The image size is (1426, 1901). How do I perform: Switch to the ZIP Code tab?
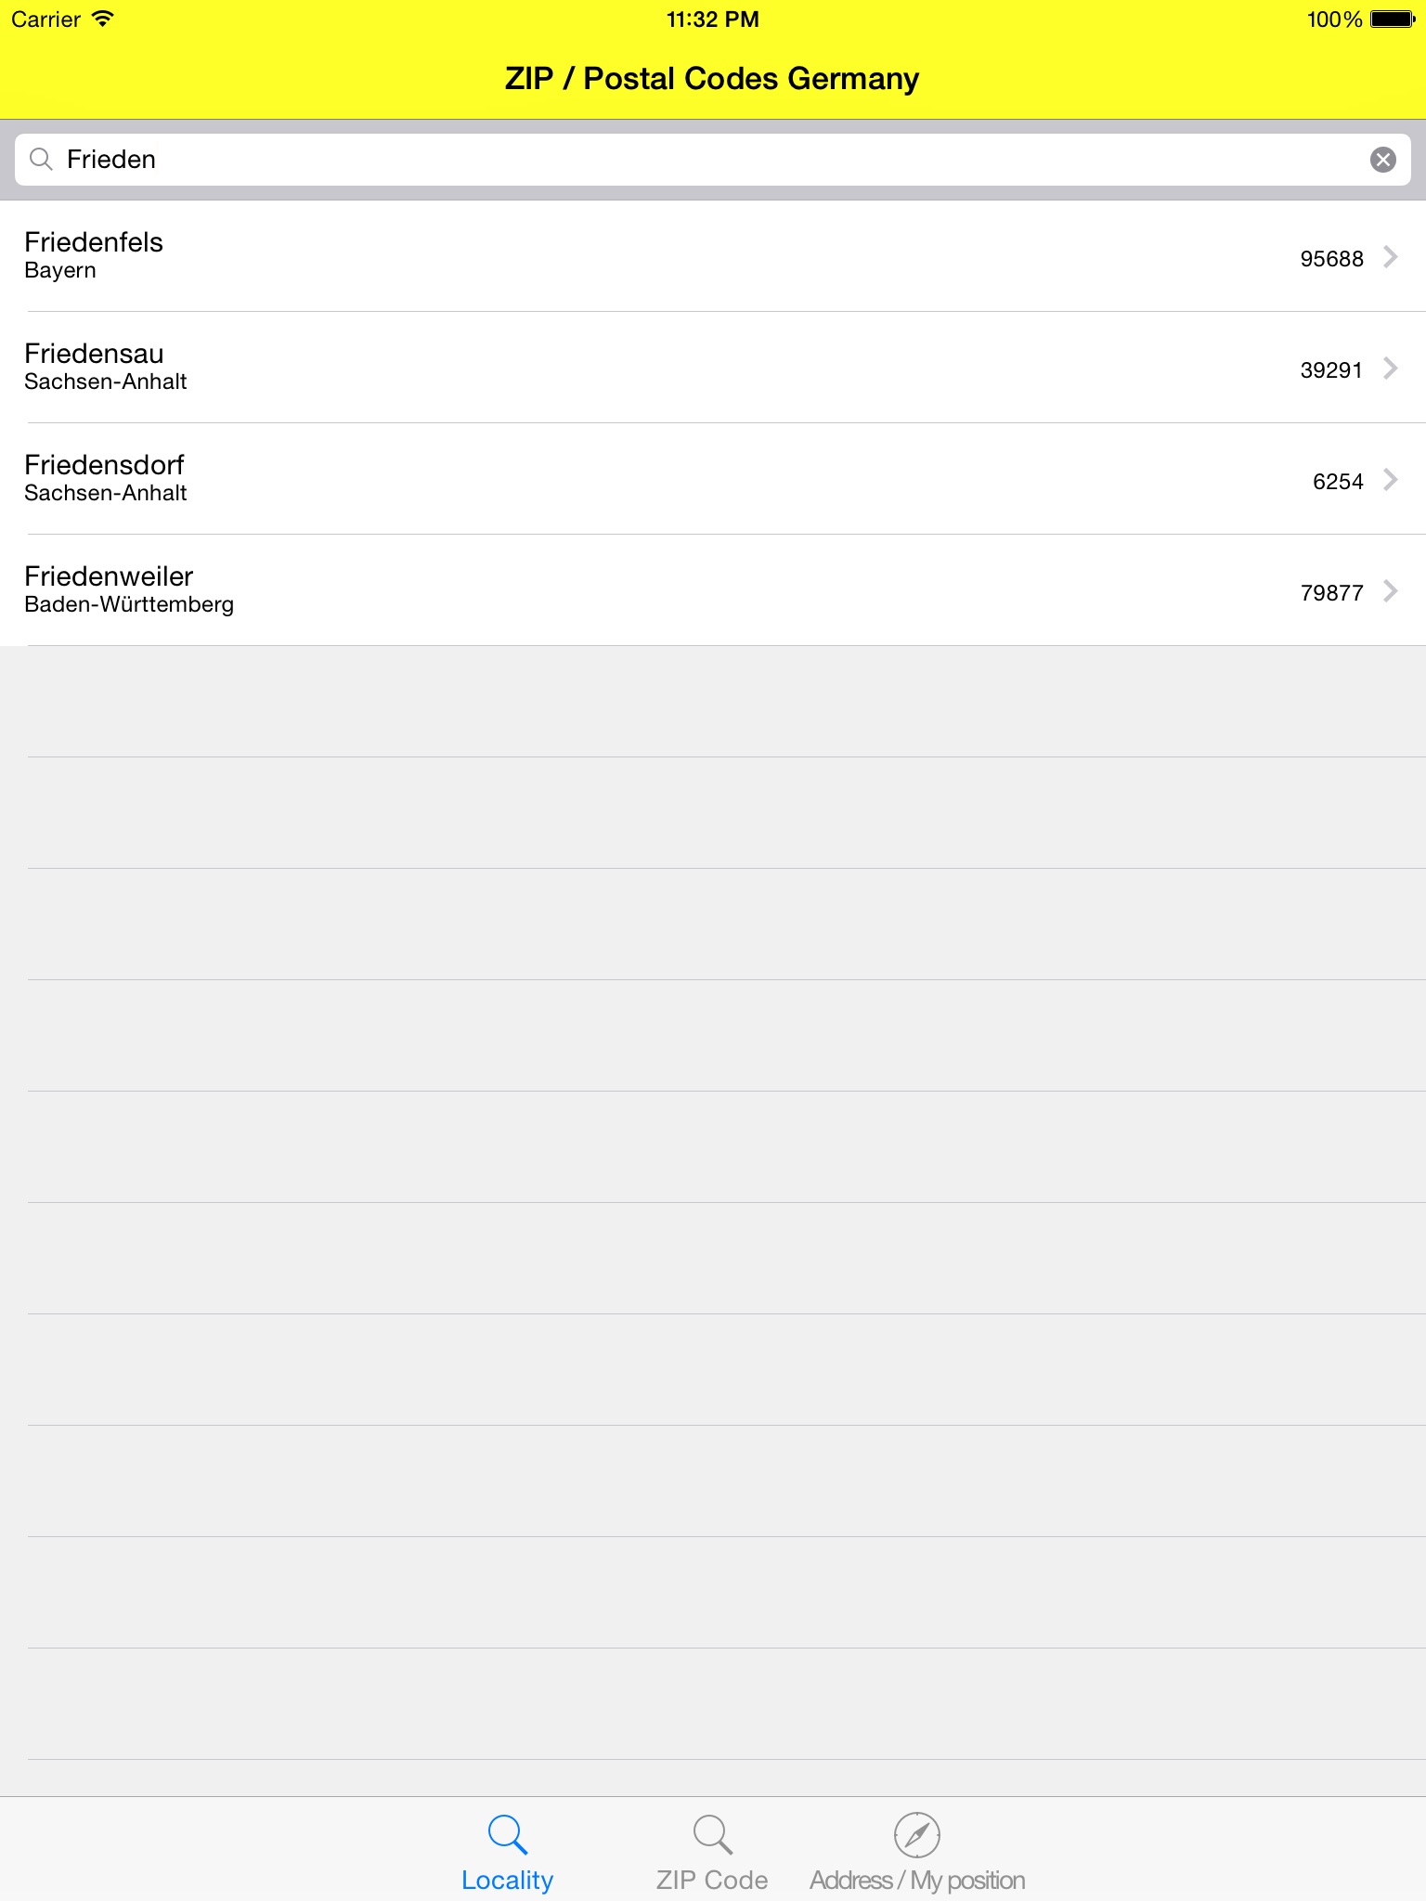point(712,1880)
